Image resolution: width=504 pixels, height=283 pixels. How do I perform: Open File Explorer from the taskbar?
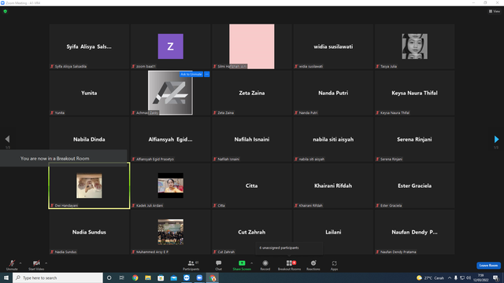(148, 277)
